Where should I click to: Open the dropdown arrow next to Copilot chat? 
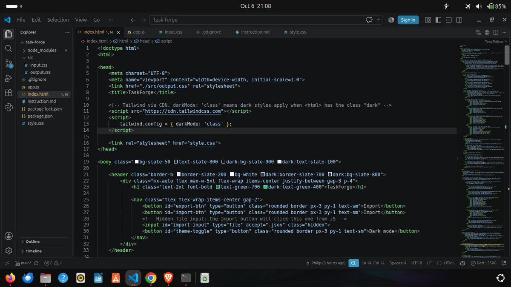click(x=378, y=20)
